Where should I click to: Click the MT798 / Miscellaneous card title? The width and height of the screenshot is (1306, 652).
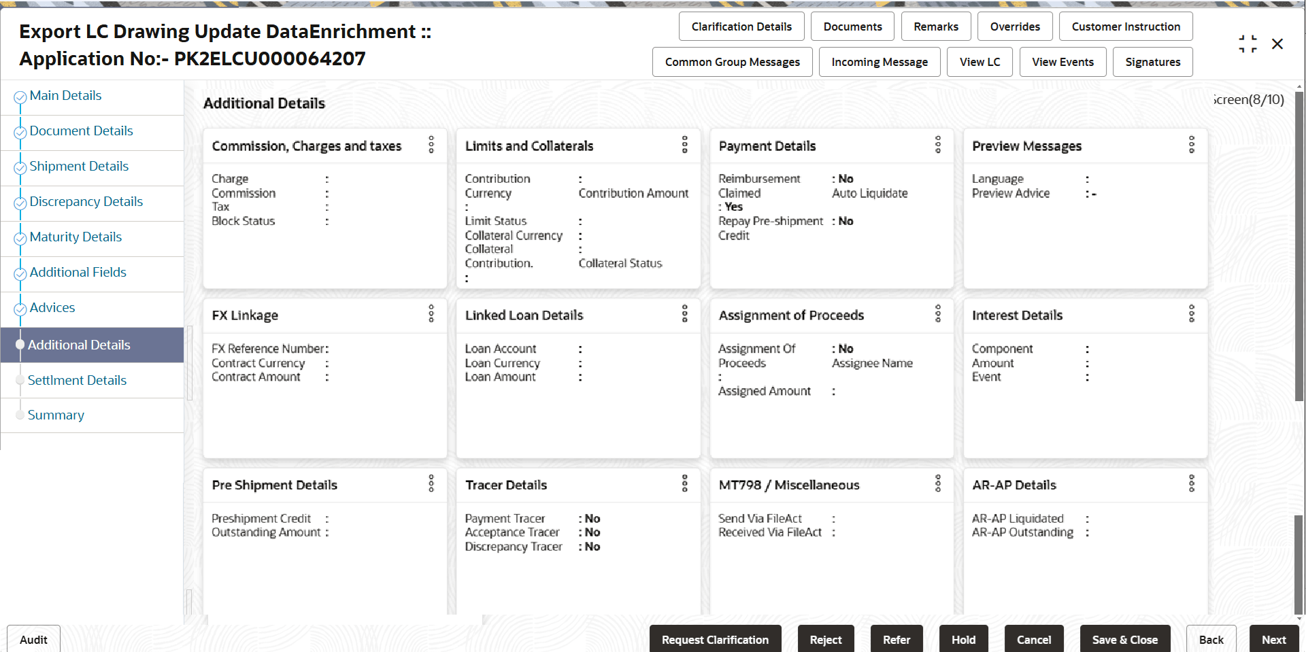[x=789, y=485]
